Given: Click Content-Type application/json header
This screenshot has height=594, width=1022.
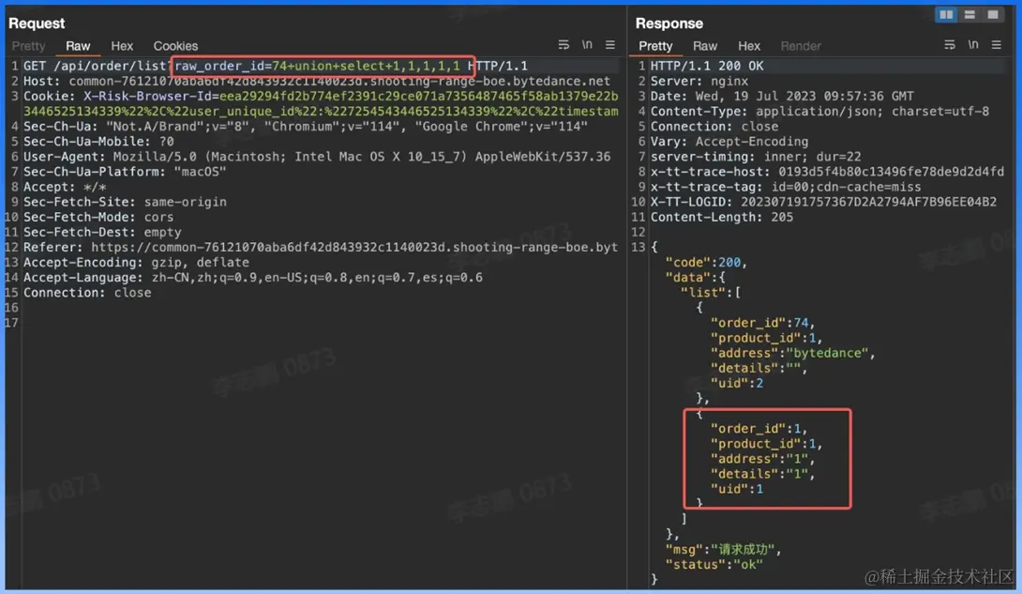Looking at the screenshot, I should click(x=820, y=111).
